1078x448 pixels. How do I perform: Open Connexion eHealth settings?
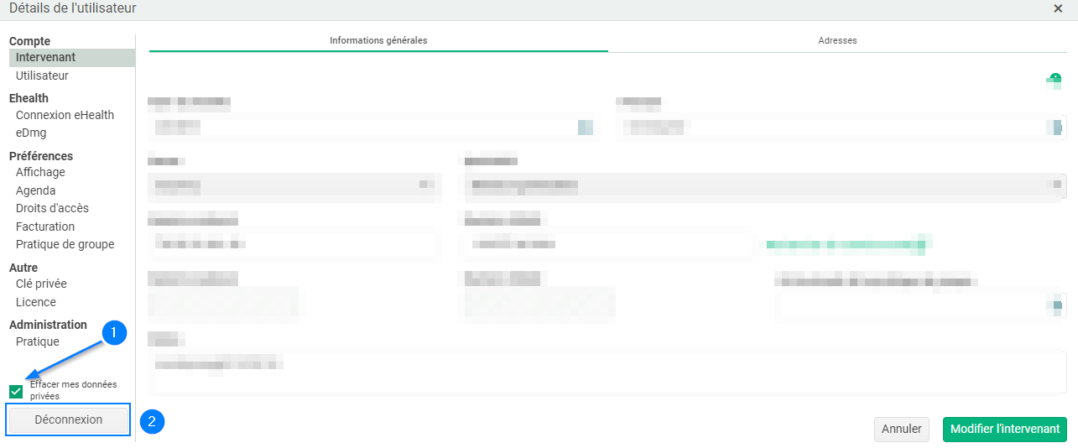65,115
